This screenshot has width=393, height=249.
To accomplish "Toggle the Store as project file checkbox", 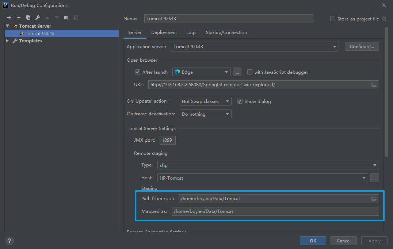I will click(x=333, y=19).
